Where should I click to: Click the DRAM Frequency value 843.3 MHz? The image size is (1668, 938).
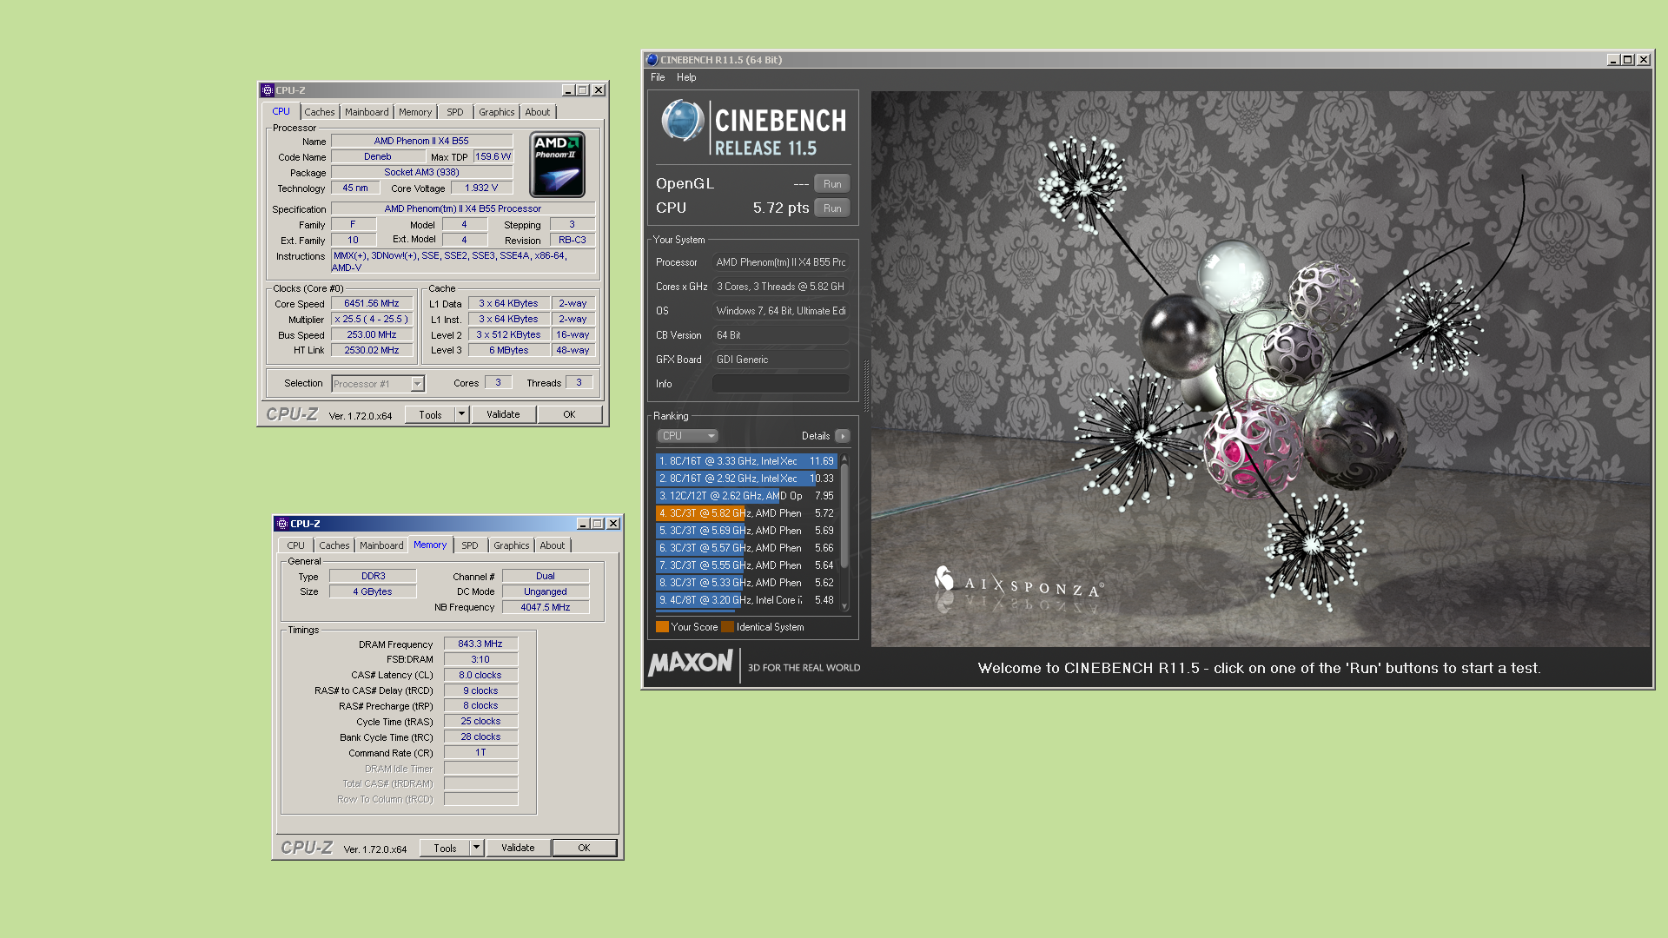(480, 644)
